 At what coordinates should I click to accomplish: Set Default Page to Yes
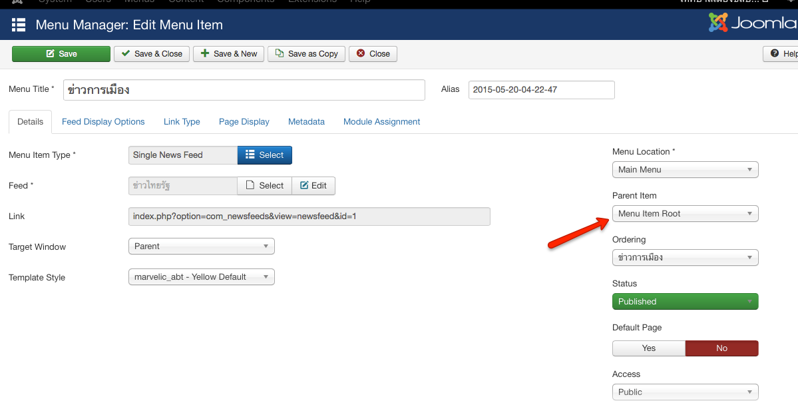(648, 348)
